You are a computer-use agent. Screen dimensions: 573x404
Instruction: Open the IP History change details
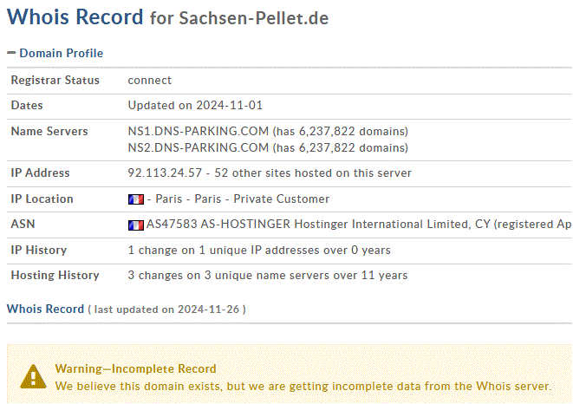(259, 250)
